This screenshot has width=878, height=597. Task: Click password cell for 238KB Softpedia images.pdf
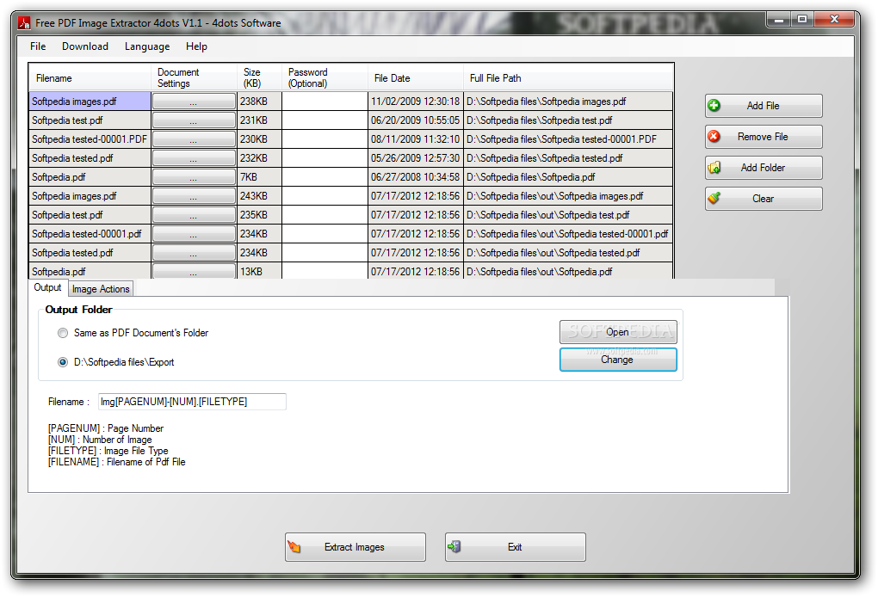(325, 102)
